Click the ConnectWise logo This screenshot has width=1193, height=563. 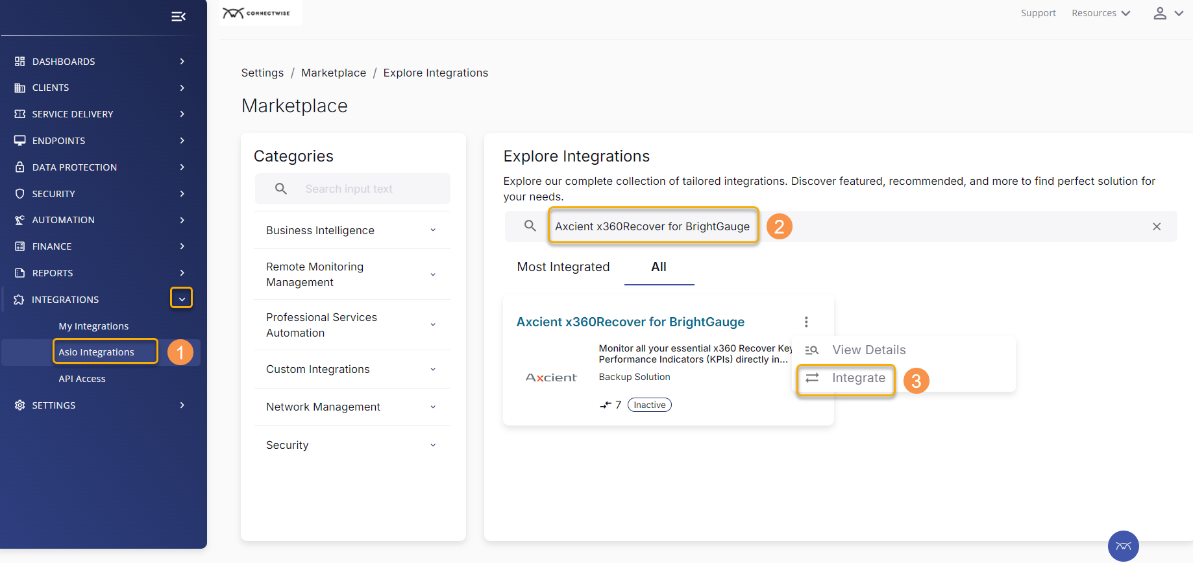pyautogui.click(x=257, y=13)
